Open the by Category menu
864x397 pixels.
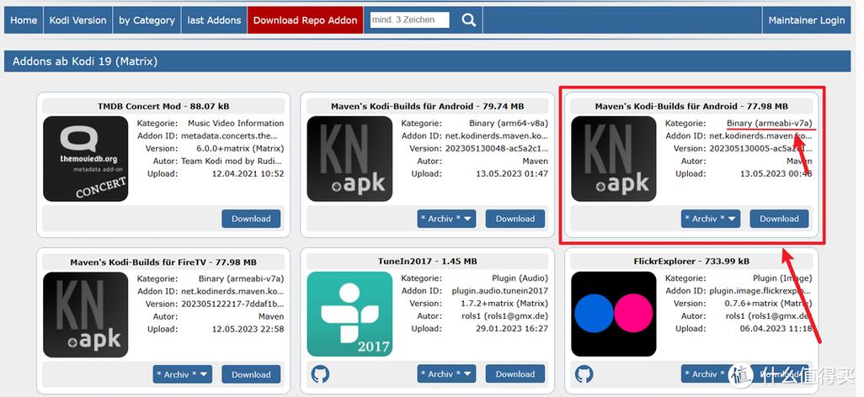[147, 20]
